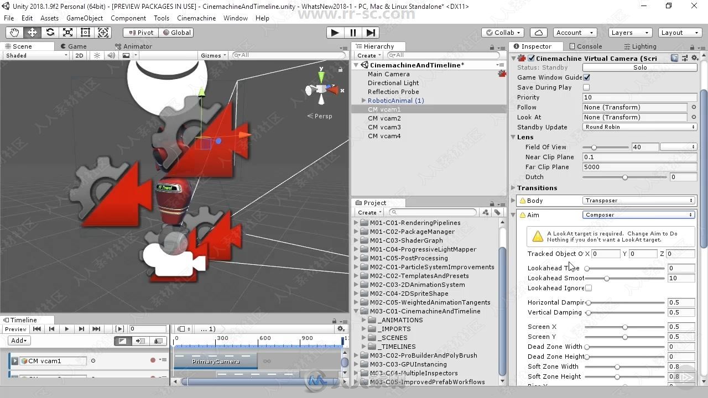Start Play mode in the editor
The height and width of the screenshot is (398, 708).
pyautogui.click(x=335, y=33)
